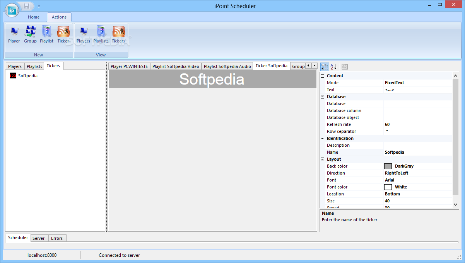465x263 pixels.
Task: View the Players list
Action: 83,34
